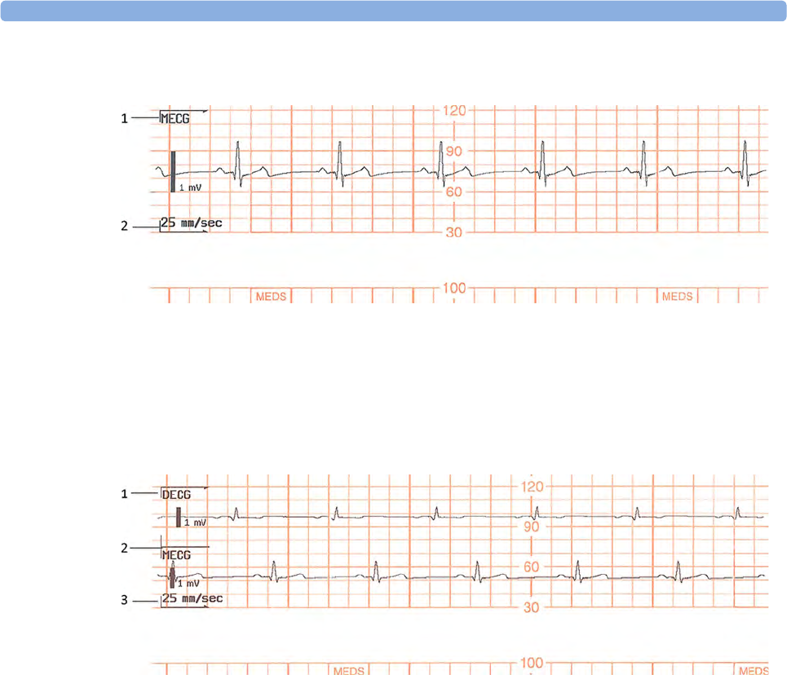Click the 30 scale value on the upper strip
The height and width of the screenshot is (675, 787).
453,232
